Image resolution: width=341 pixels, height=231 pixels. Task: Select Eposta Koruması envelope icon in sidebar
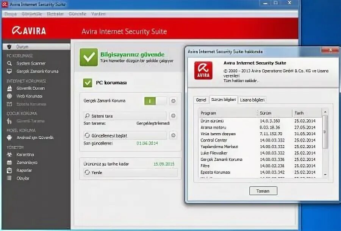tap(9, 104)
